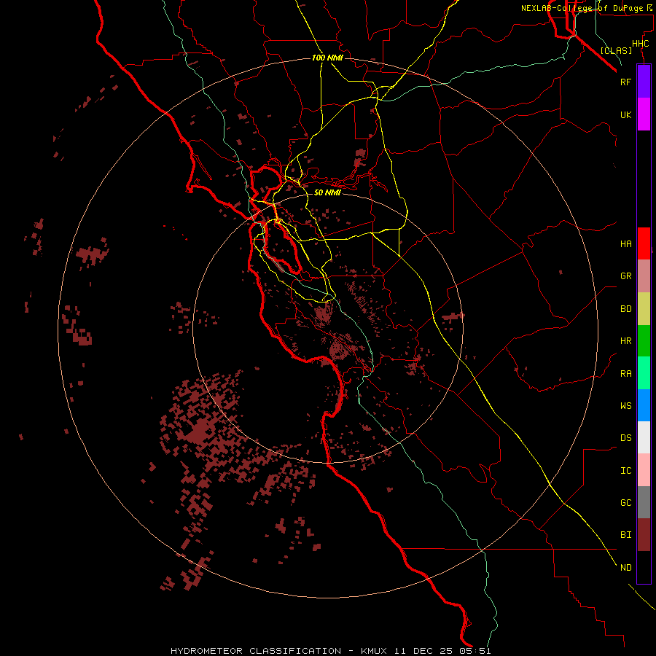Click the "RF" legend label
Image resolution: width=656 pixels, height=656 pixels.
click(x=625, y=82)
